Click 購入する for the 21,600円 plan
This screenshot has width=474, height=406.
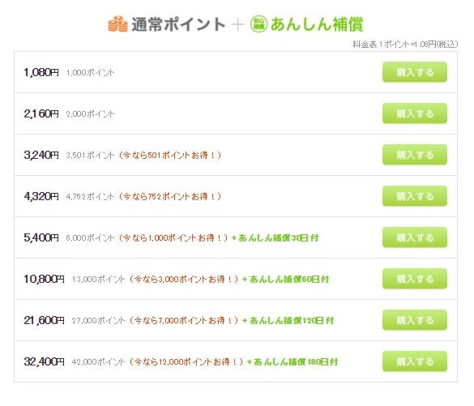tap(415, 320)
